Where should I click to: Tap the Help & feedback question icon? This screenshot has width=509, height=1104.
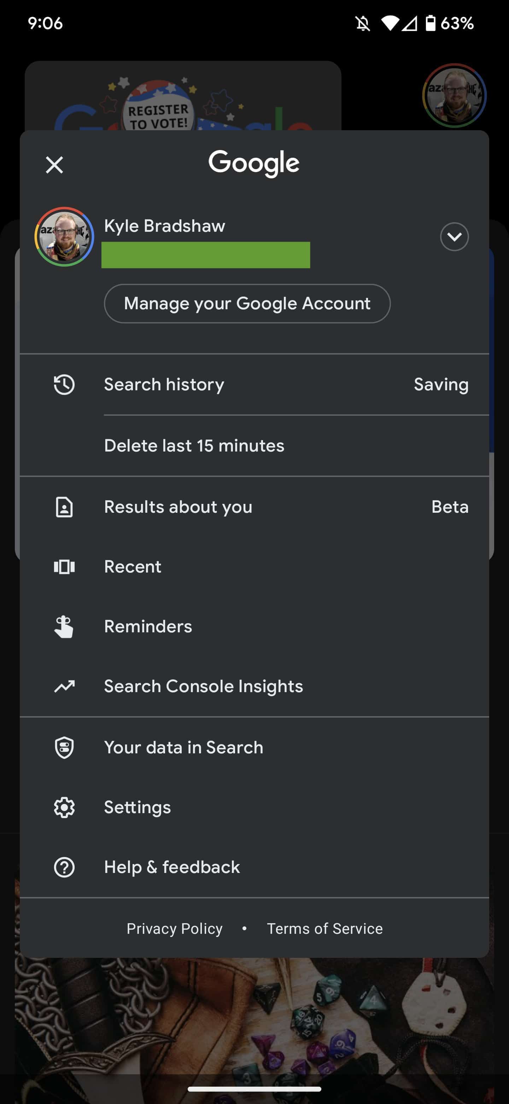point(64,867)
